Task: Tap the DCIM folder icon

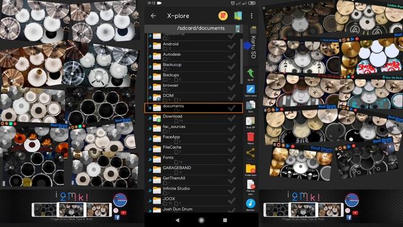Action: (x=157, y=98)
